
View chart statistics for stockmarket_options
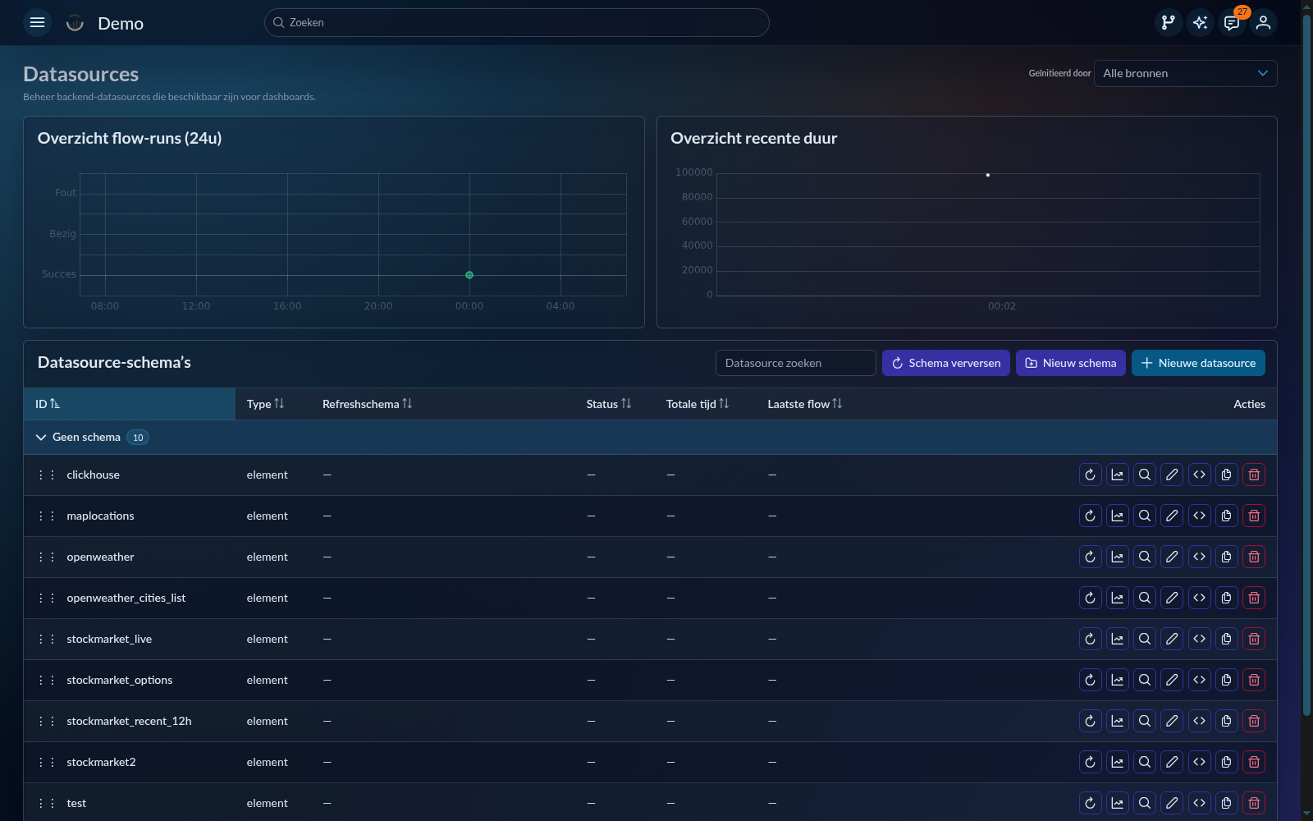[1118, 680]
